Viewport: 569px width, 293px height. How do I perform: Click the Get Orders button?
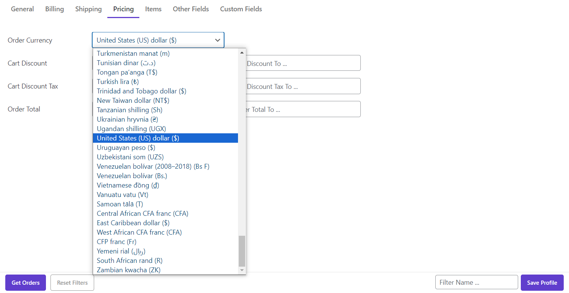26,283
